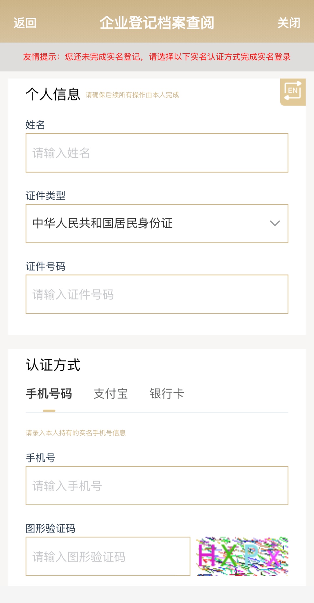314x603 pixels.
Task: Click the 请输入图形验证码 captcha field
Action: pyautogui.click(x=108, y=556)
